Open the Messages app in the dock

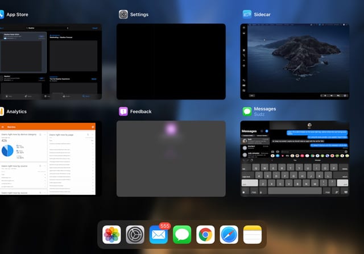pos(182,235)
